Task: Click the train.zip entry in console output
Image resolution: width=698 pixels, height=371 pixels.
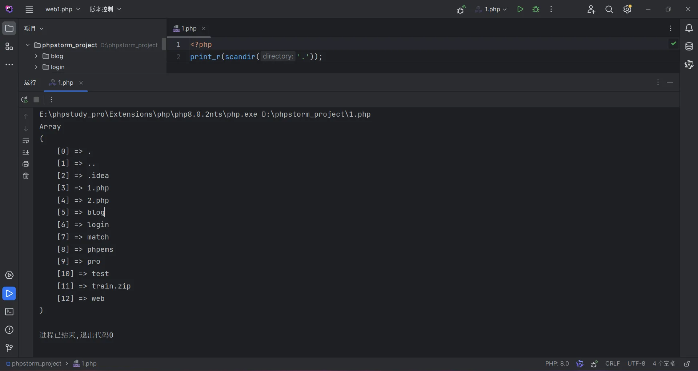Action: [111, 286]
